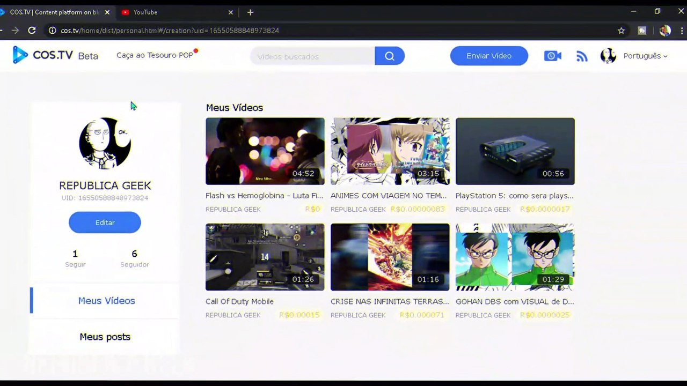Open Flash vs Hemoglobina video thumbnail

click(x=265, y=151)
